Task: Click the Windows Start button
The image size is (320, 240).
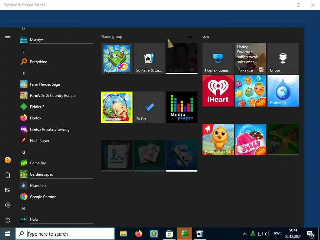Action: point(7,234)
